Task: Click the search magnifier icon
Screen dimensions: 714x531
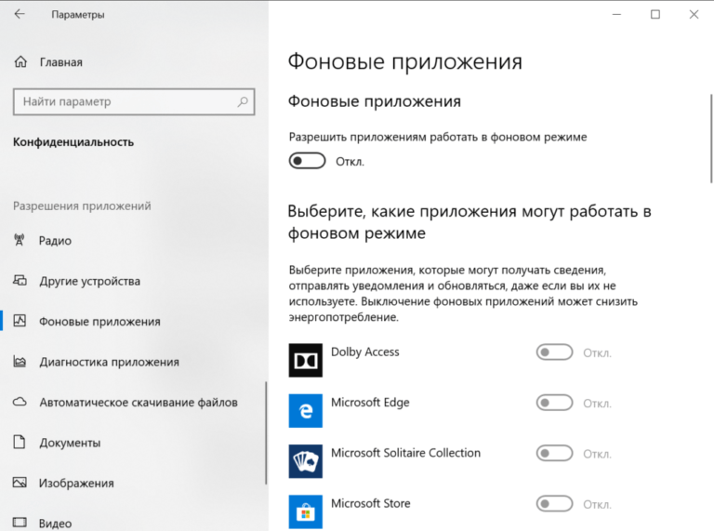Action: pyautogui.click(x=243, y=101)
